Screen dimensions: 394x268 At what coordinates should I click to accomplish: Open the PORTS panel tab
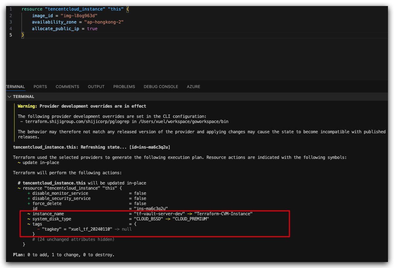[40, 87]
